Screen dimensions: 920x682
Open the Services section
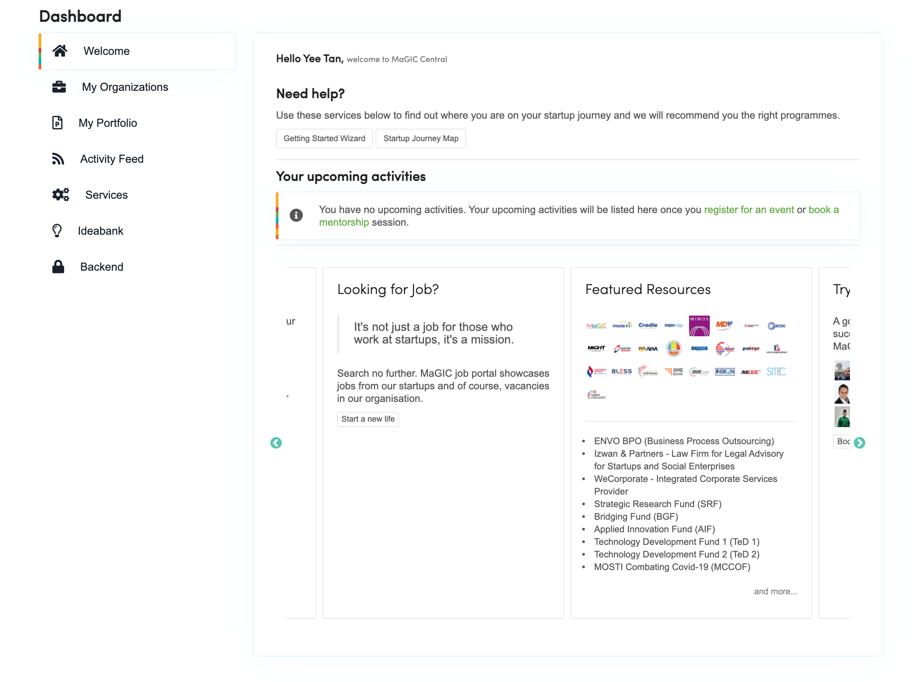[x=137, y=195]
